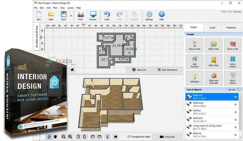The image size is (243, 141).
Task: Zoom out the 3D view
Action: [x=63, y=137]
